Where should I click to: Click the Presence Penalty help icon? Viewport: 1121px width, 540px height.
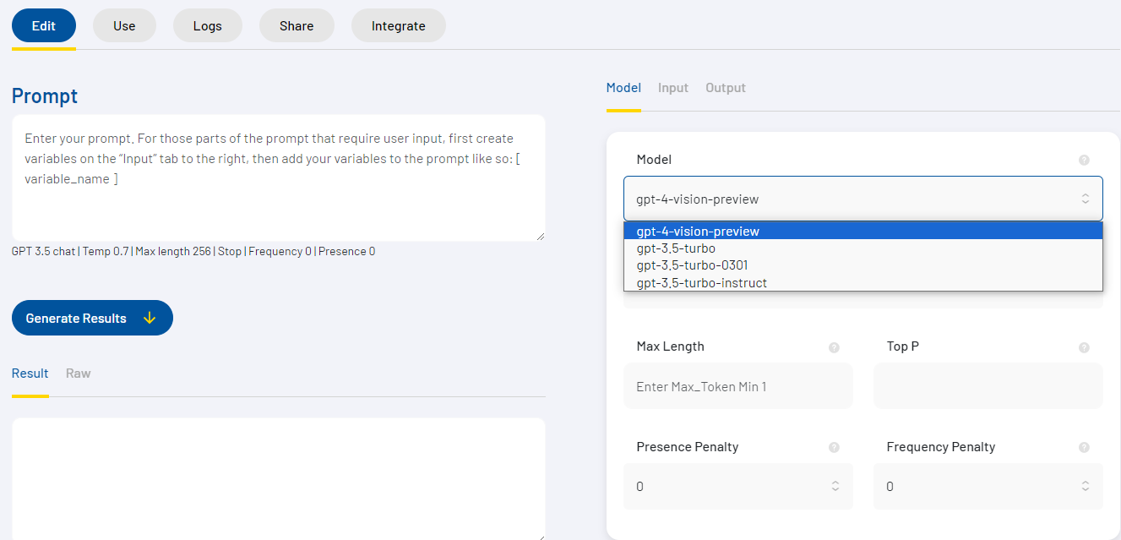click(834, 448)
